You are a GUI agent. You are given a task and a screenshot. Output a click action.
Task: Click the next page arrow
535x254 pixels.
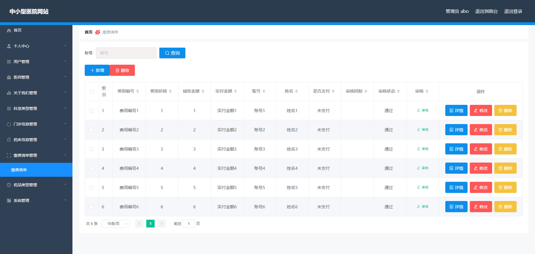coord(162,224)
